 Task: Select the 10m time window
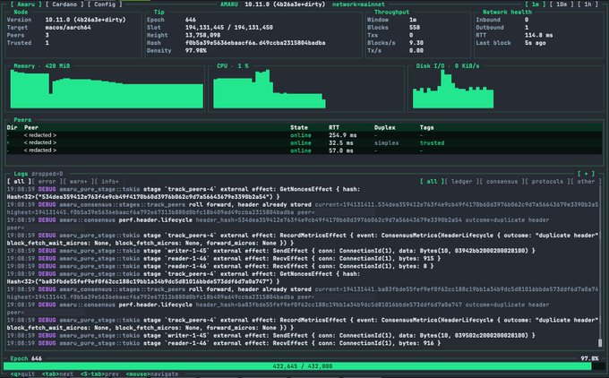click(562, 4)
